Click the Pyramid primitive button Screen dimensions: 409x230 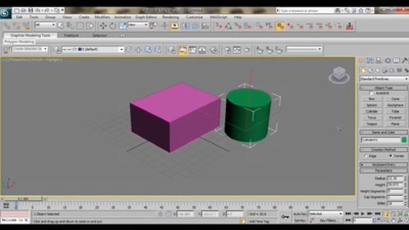[395, 118]
